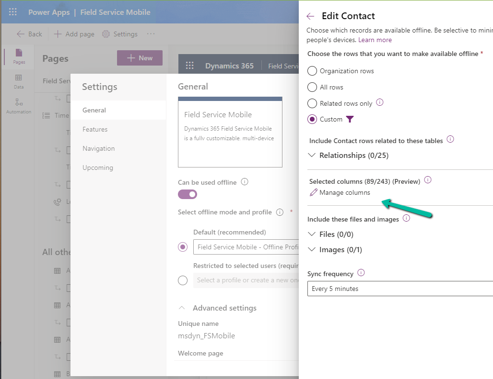The height and width of the screenshot is (379, 493).
Task: Click the filter icon next to Custom
Action: click(350, 119)
